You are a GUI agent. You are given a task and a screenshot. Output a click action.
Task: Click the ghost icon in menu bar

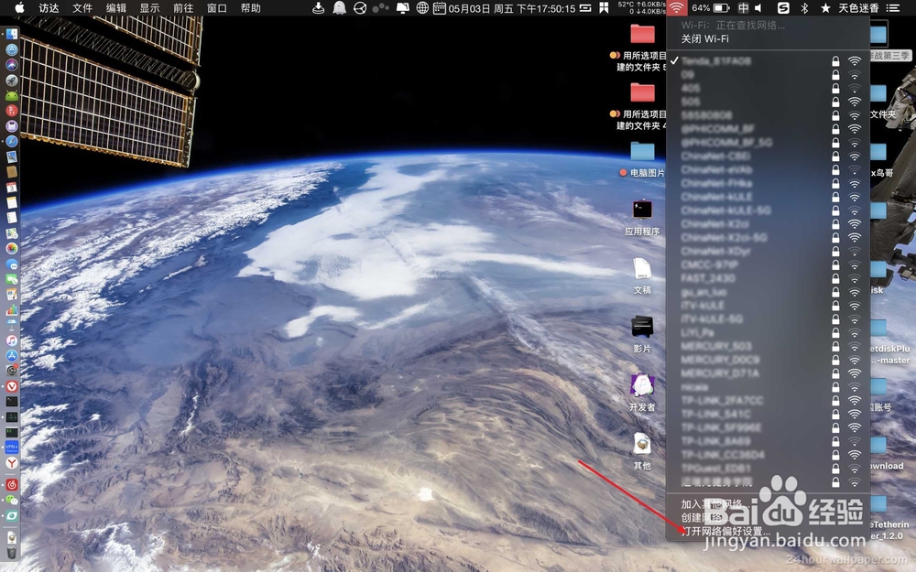pyautogui.click(x=339, y=7)
